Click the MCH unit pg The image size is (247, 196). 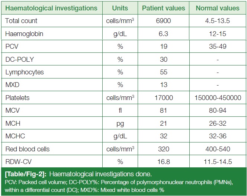pos(120,124)
